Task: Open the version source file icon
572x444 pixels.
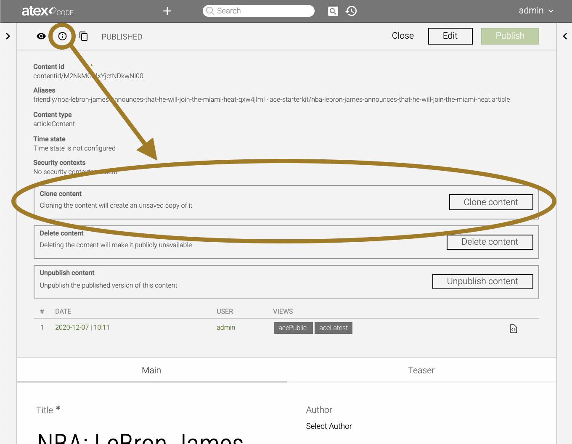Action: (x=513, y=328)
